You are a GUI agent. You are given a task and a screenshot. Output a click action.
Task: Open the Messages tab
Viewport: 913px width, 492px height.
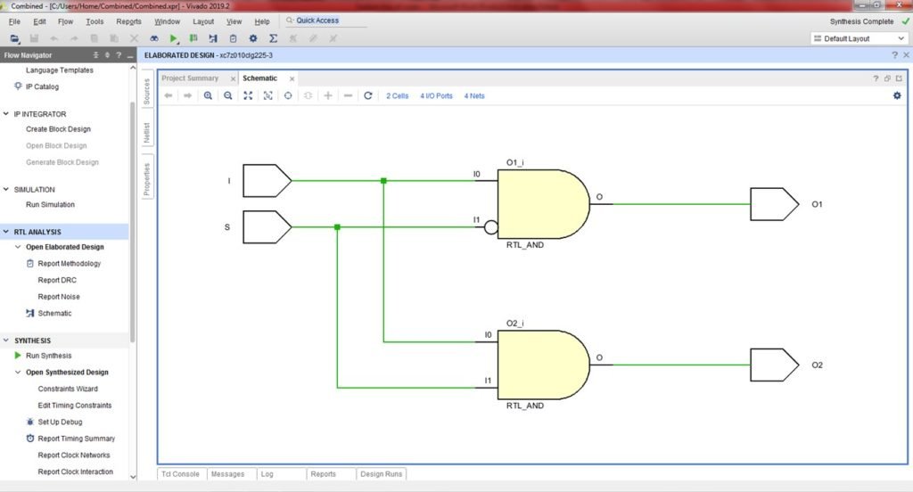(227, 474)
